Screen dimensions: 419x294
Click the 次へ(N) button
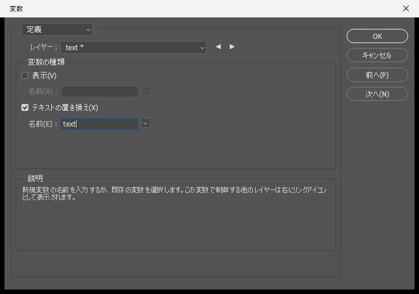[377, 94]
